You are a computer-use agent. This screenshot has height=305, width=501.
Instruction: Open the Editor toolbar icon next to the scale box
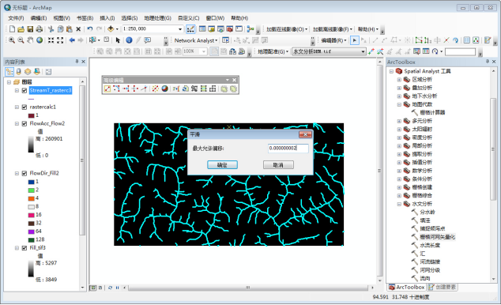190,29
